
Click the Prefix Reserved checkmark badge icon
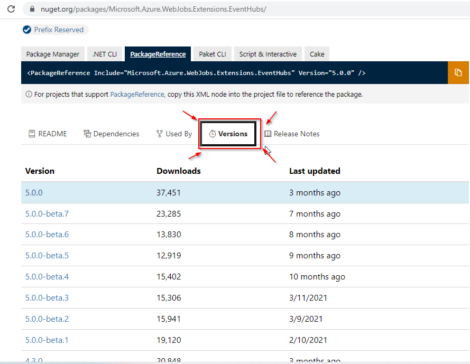pos(27,30)
